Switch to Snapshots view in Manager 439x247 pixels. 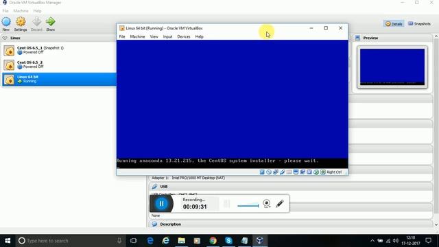coord(419,24)
